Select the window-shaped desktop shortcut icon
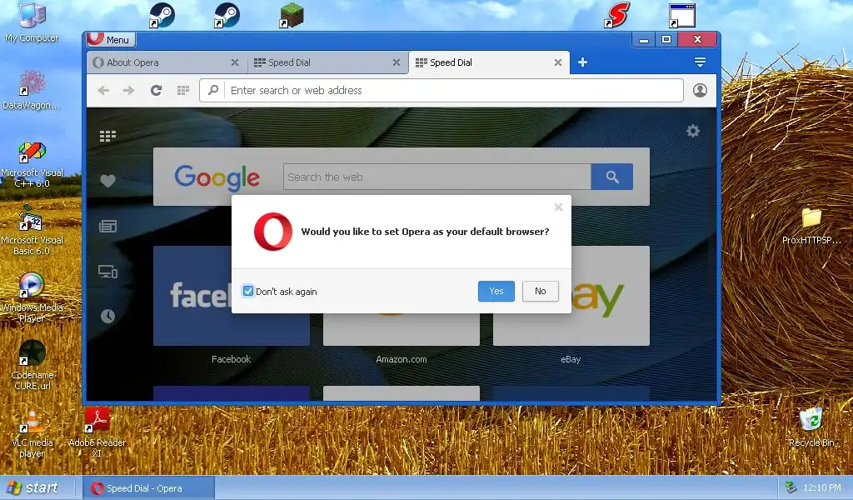This screenshot has width=853, height=500. click(x=682, y=15)
